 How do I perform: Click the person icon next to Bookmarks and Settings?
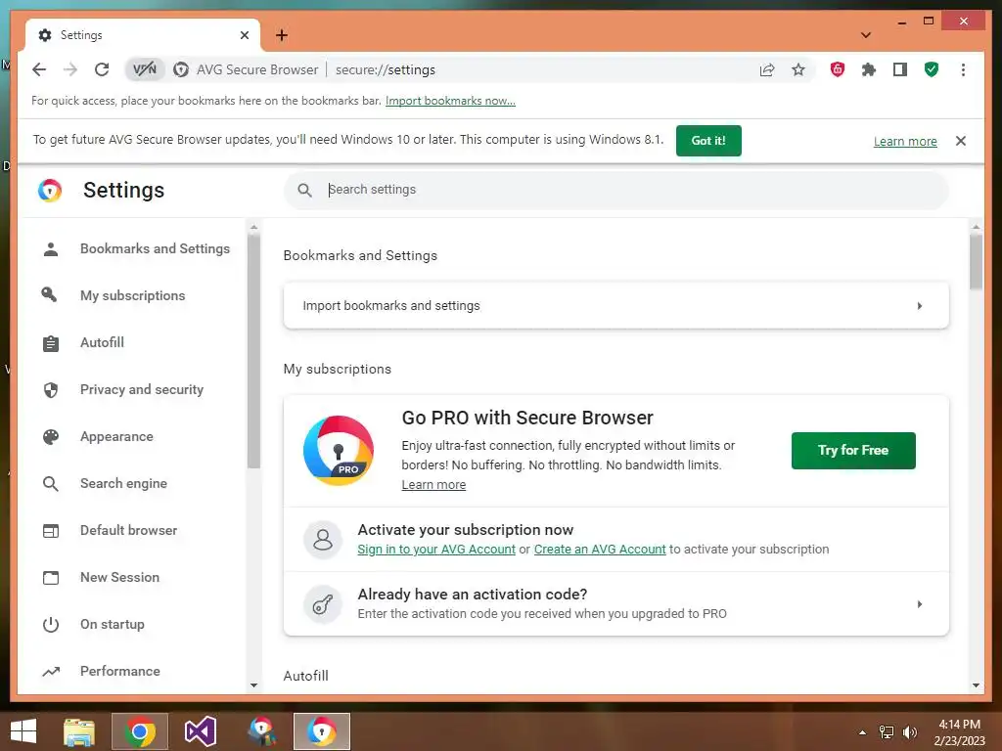pyautogui.click(x=51, y=248)
